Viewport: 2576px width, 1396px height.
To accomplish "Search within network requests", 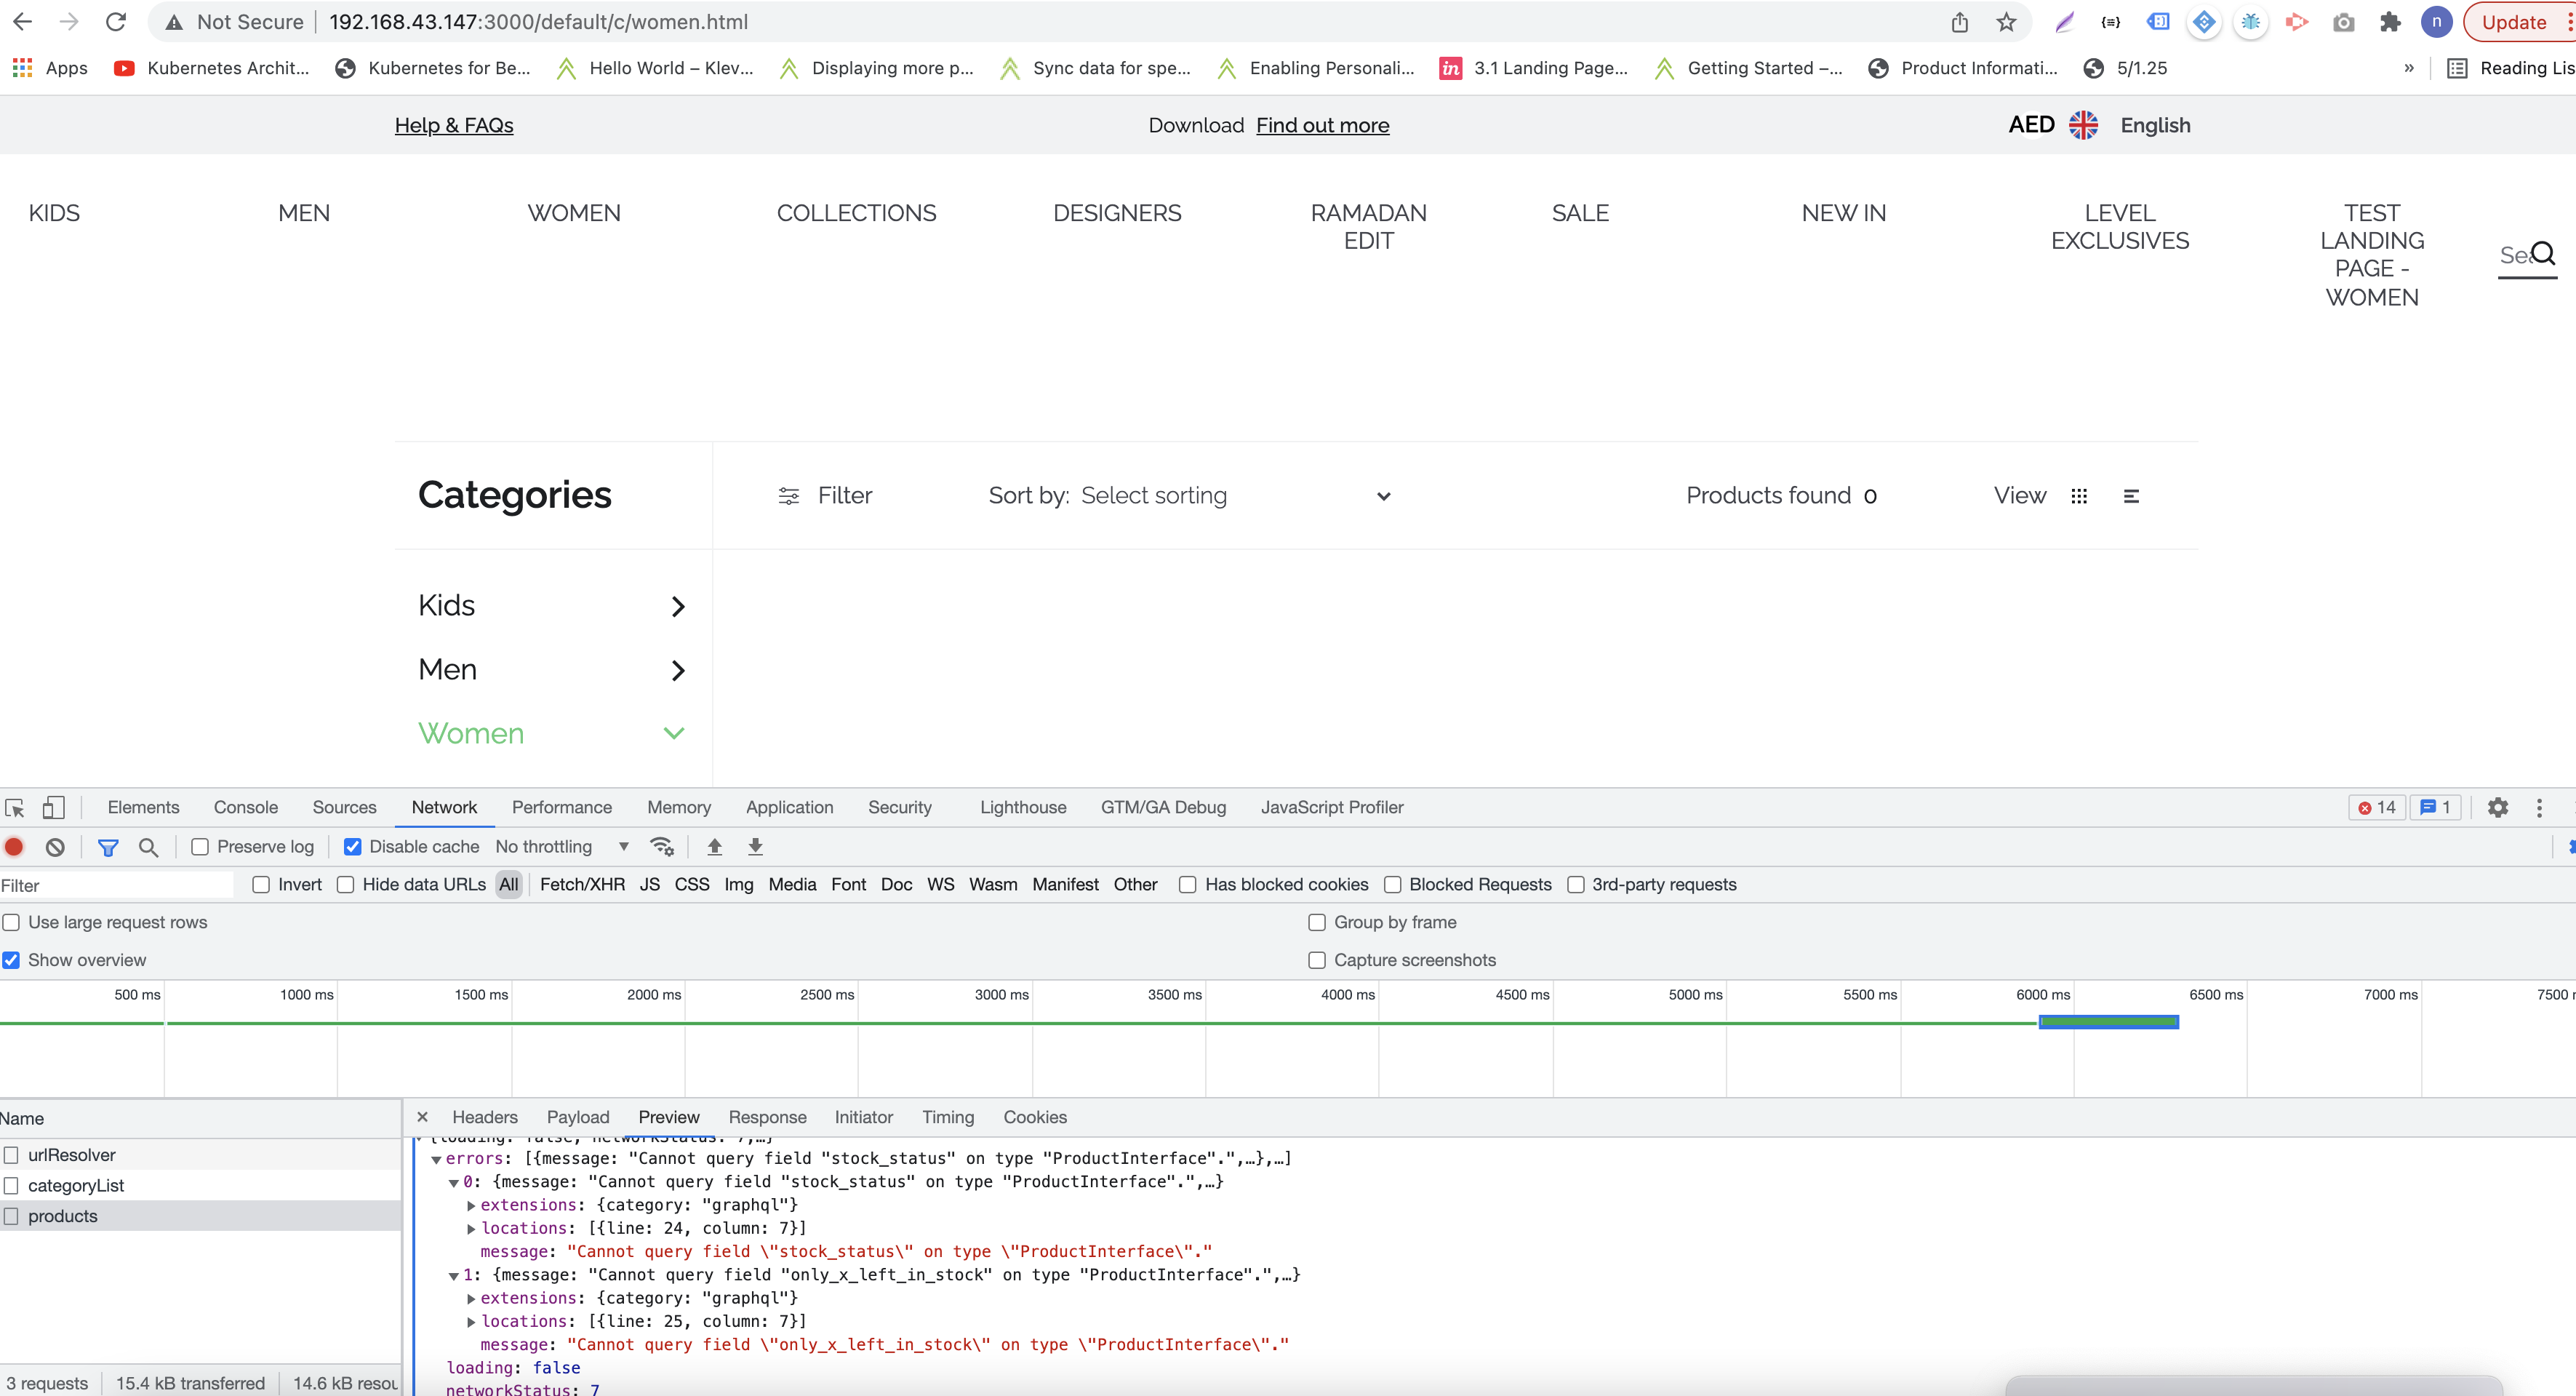I will 148,846.
